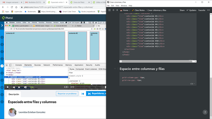Go to the previous class arrow button
This screenshot has width=212, height=119.
point(82,94)
